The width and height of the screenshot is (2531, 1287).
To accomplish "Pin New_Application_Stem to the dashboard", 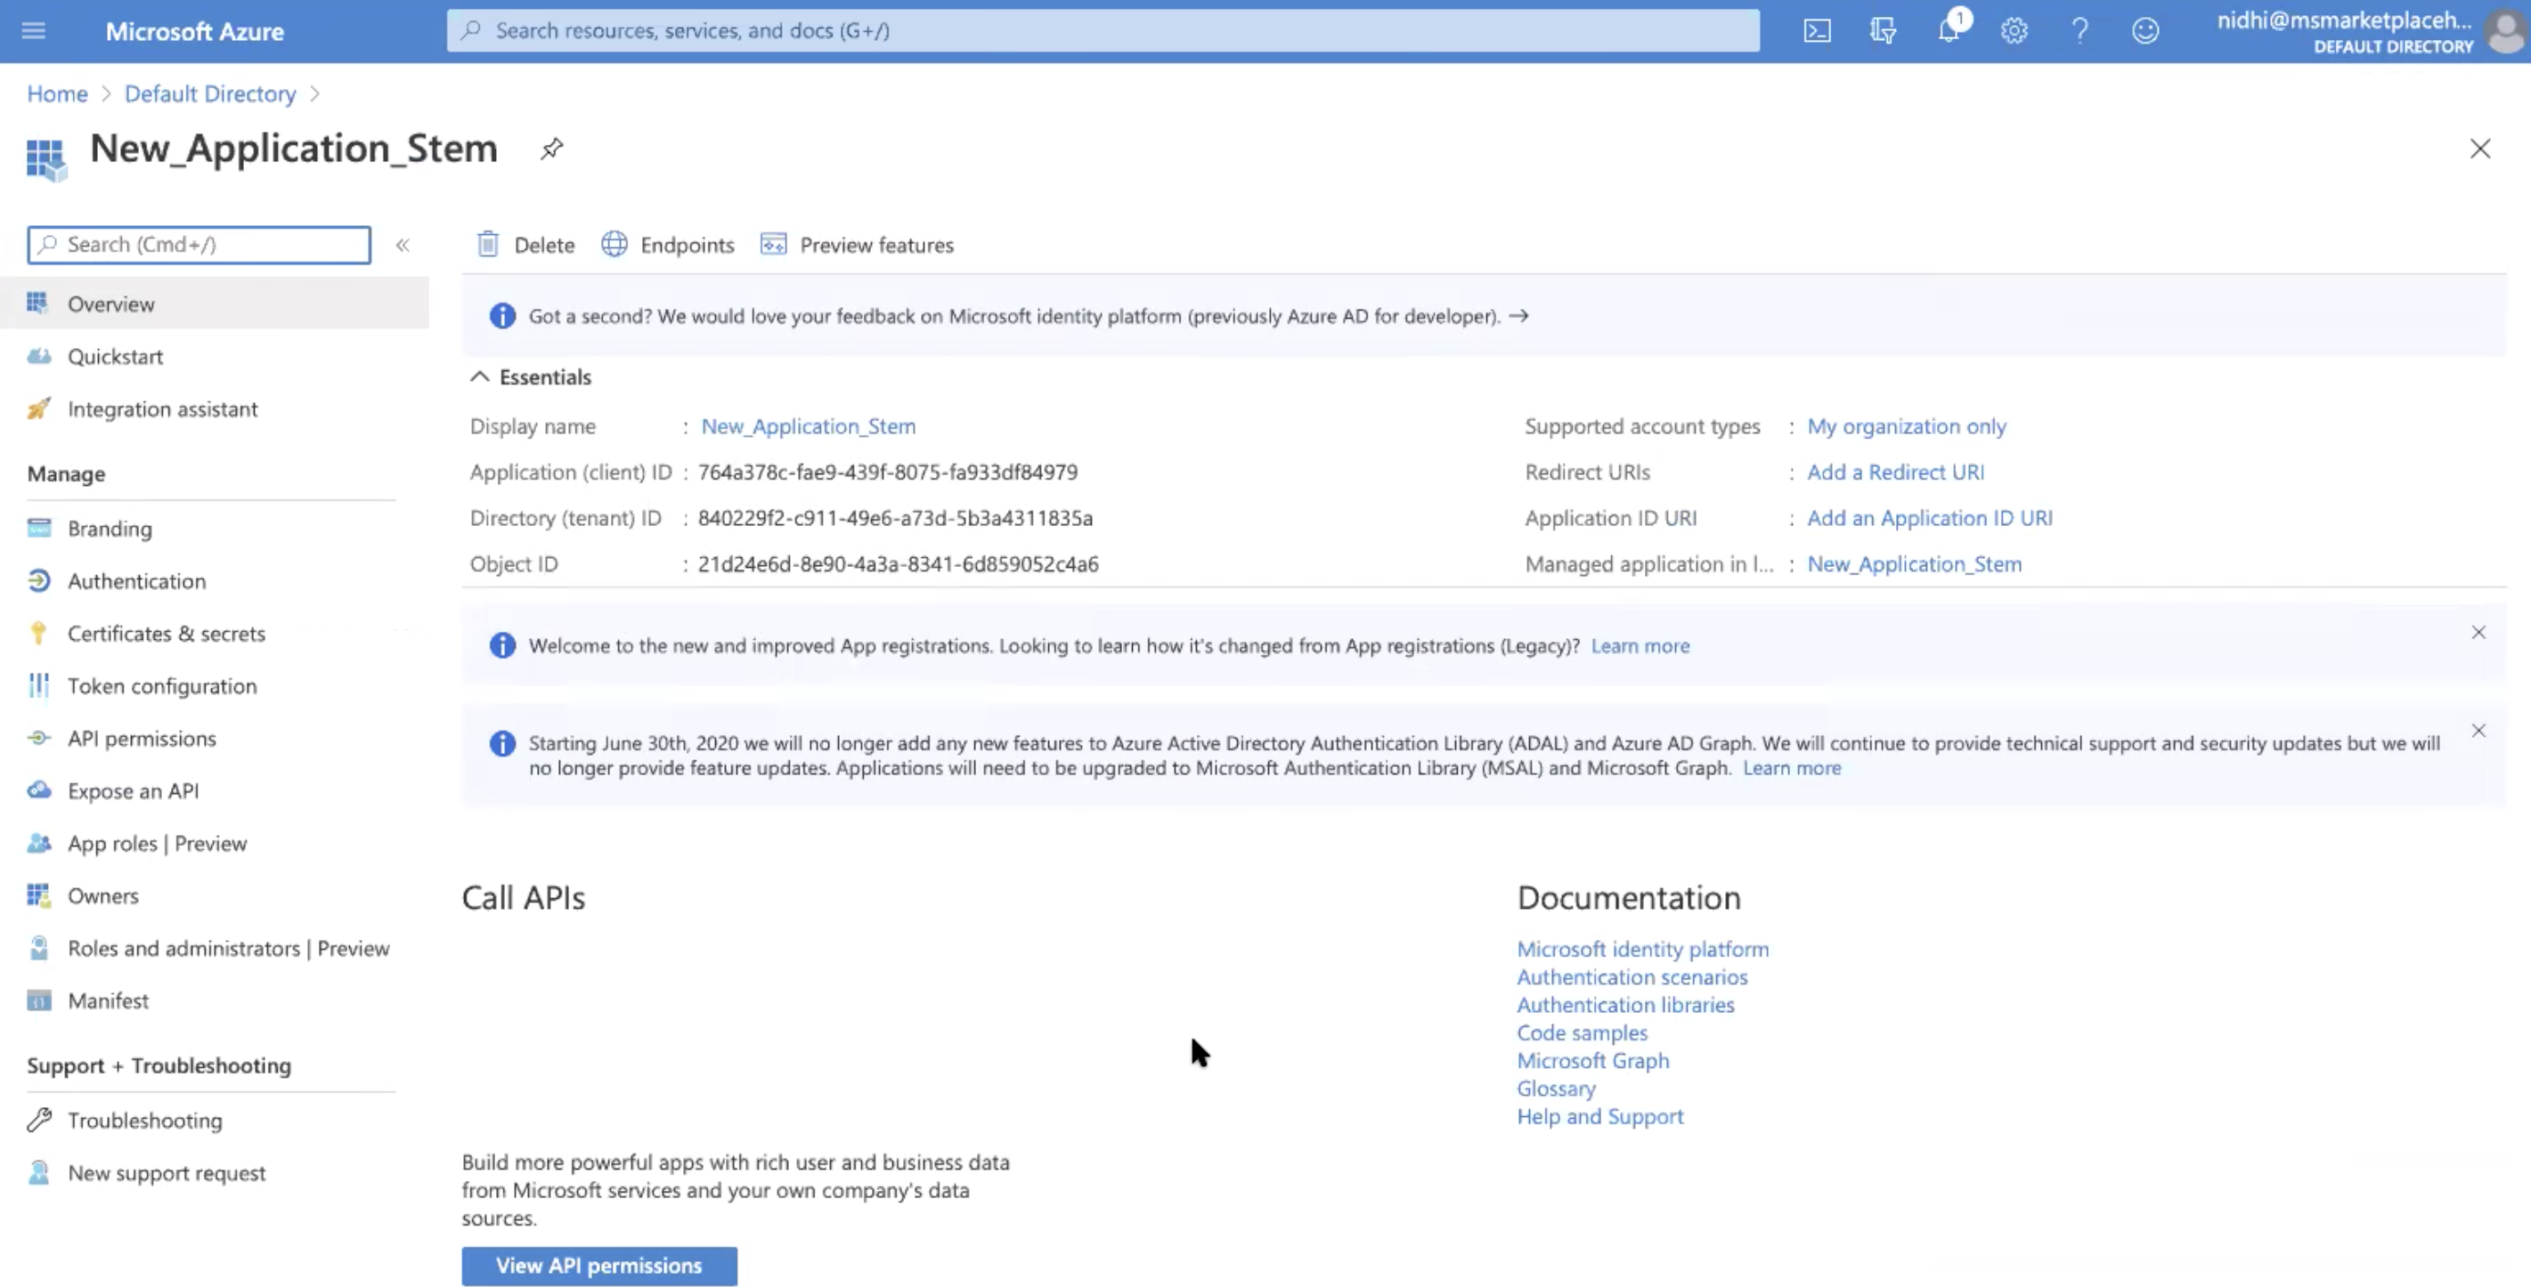I will click(551, 150).
